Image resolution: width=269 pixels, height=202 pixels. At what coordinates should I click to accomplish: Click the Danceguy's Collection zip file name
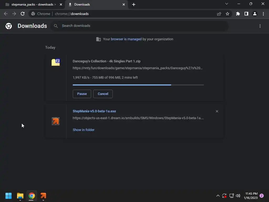pyautogui.click(x=107, y=61)
